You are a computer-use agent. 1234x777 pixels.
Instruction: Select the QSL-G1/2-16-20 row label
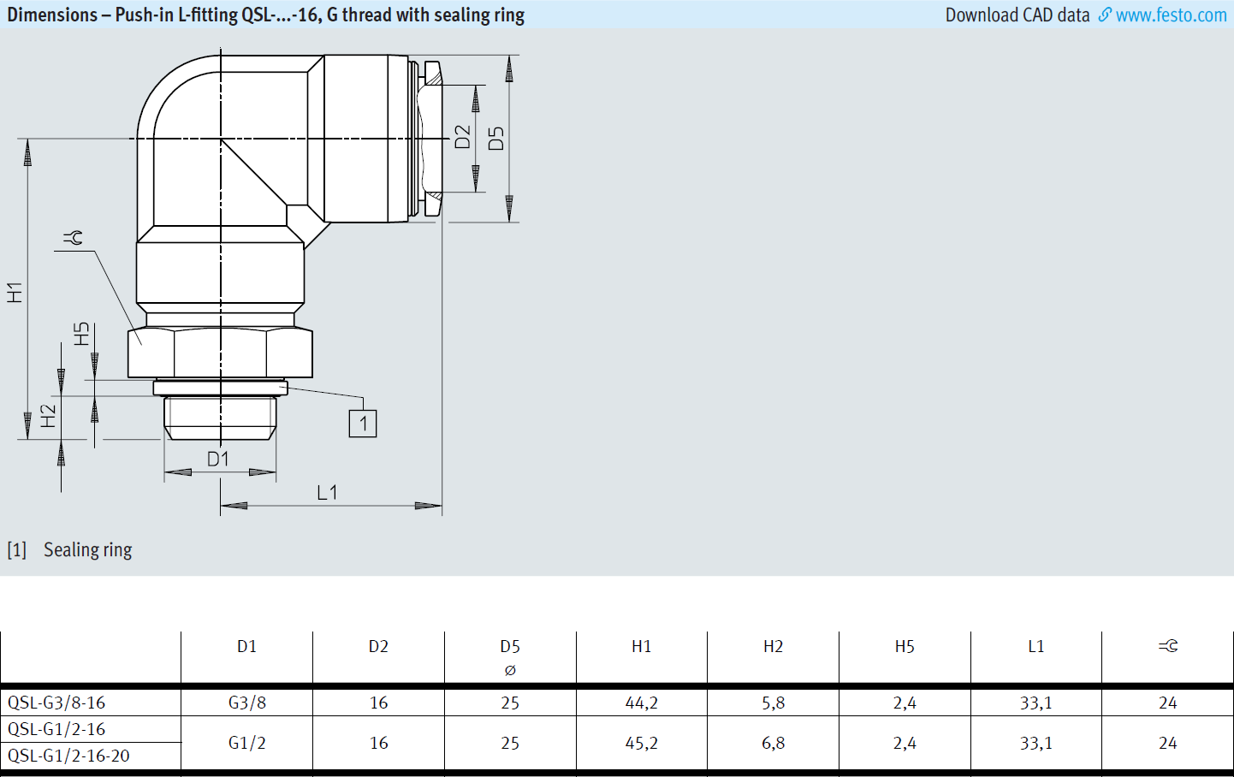pos(68,756)
